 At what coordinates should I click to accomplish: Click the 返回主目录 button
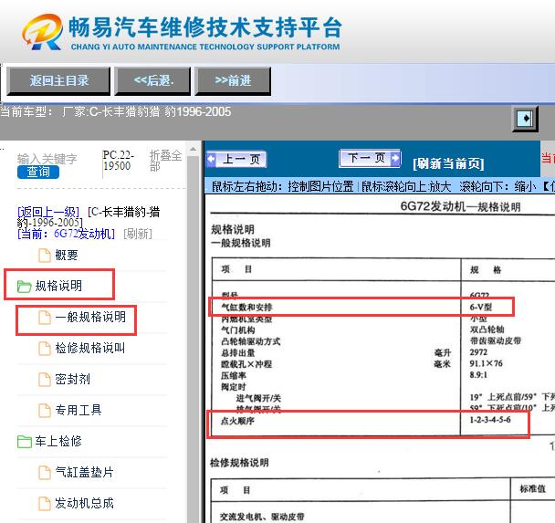pyautogui.click(x=58, y=81)
